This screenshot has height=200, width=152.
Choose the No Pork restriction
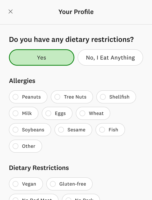(x=81, y=197)
